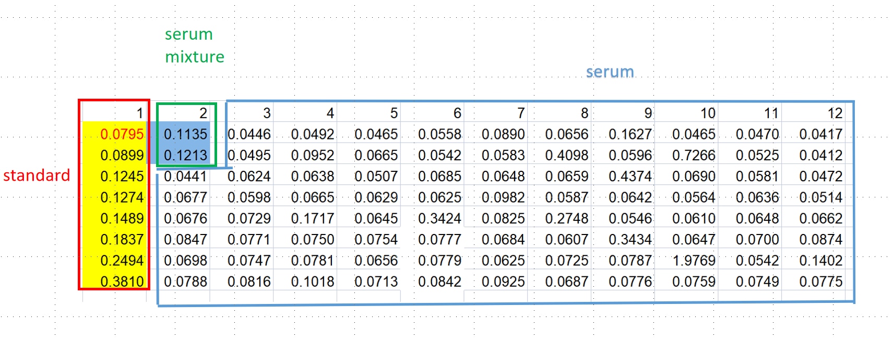The height and width of the screenshot is (340, 893).
Task: Click the green 'serum mixture' label
Action: [194, 45]
